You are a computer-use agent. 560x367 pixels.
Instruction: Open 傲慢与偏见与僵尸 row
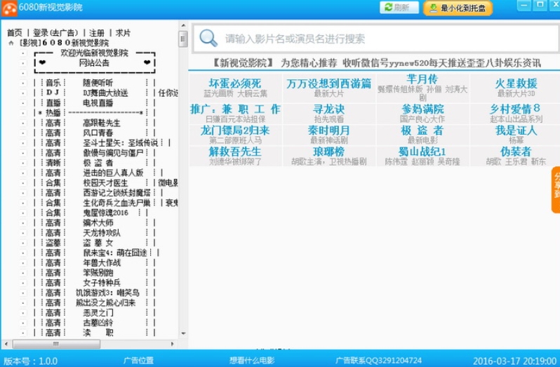(x=113, y=153)
